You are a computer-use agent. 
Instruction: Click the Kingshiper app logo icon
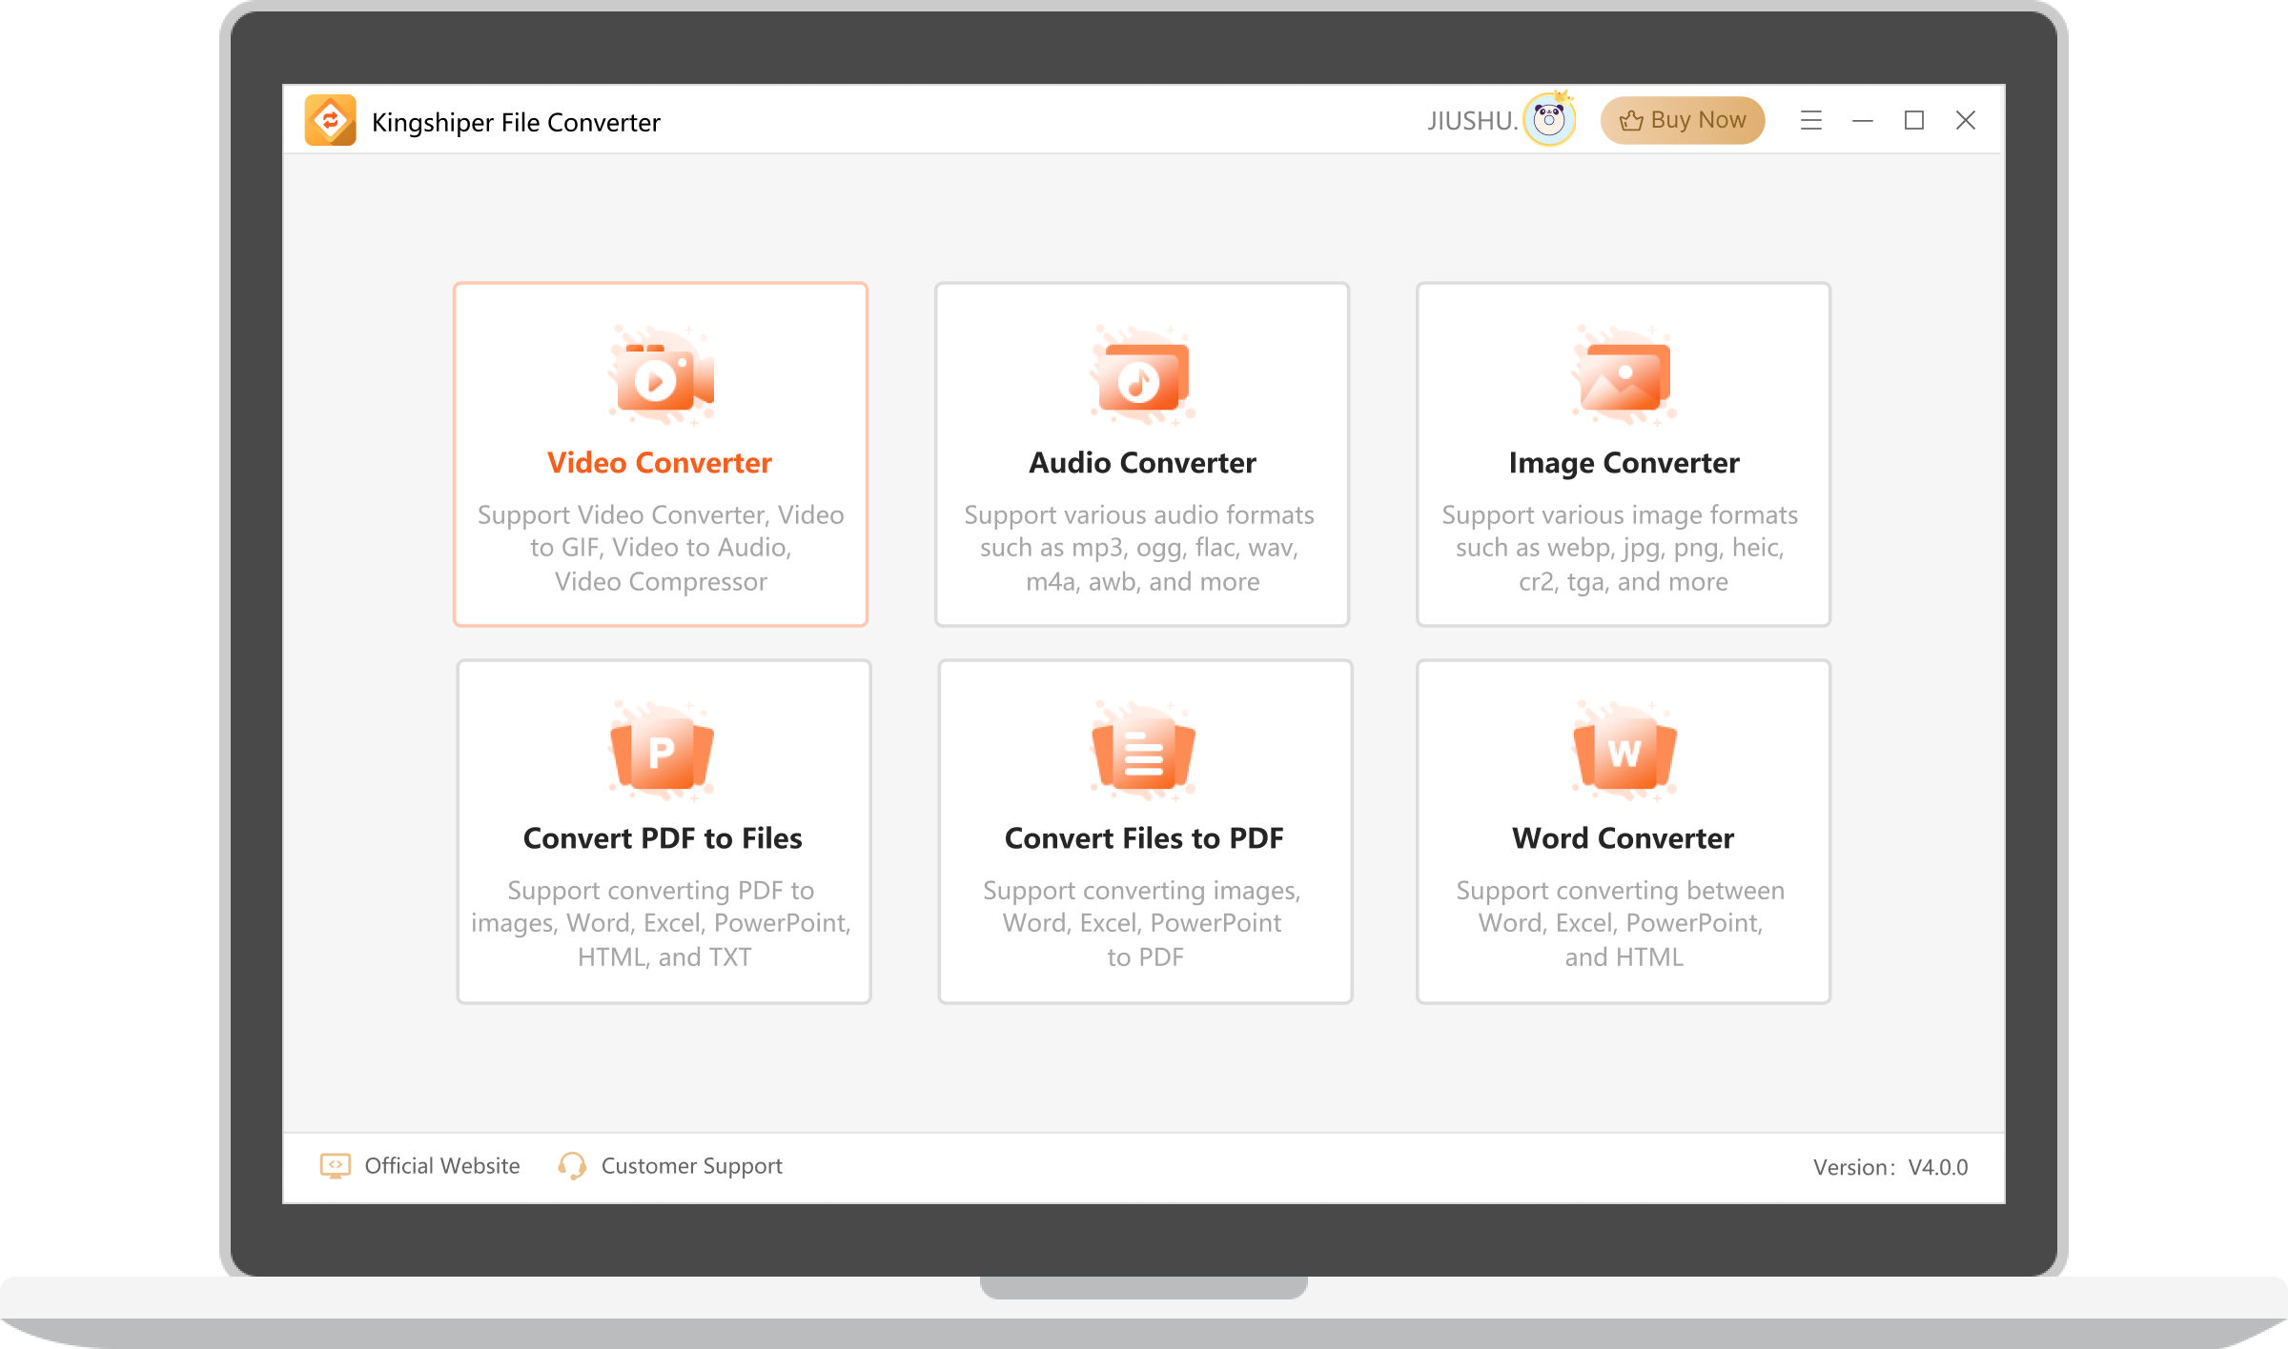point(330,120)
